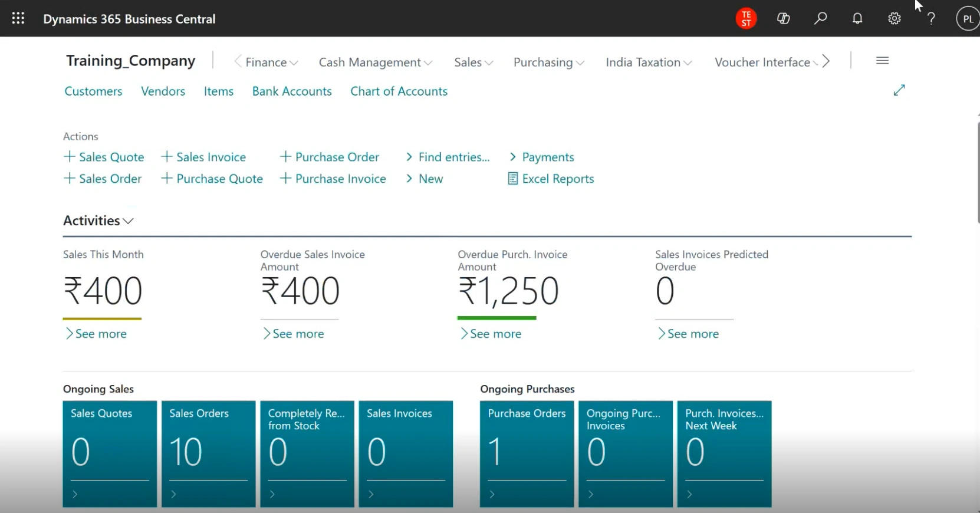The image size is (980, 513).
Task: Click the plus icon beside Purchase Invoice
Action: (x=285, y=178)
